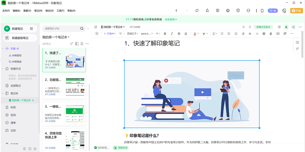Toggle strikethrough formatting

point(179,33)
